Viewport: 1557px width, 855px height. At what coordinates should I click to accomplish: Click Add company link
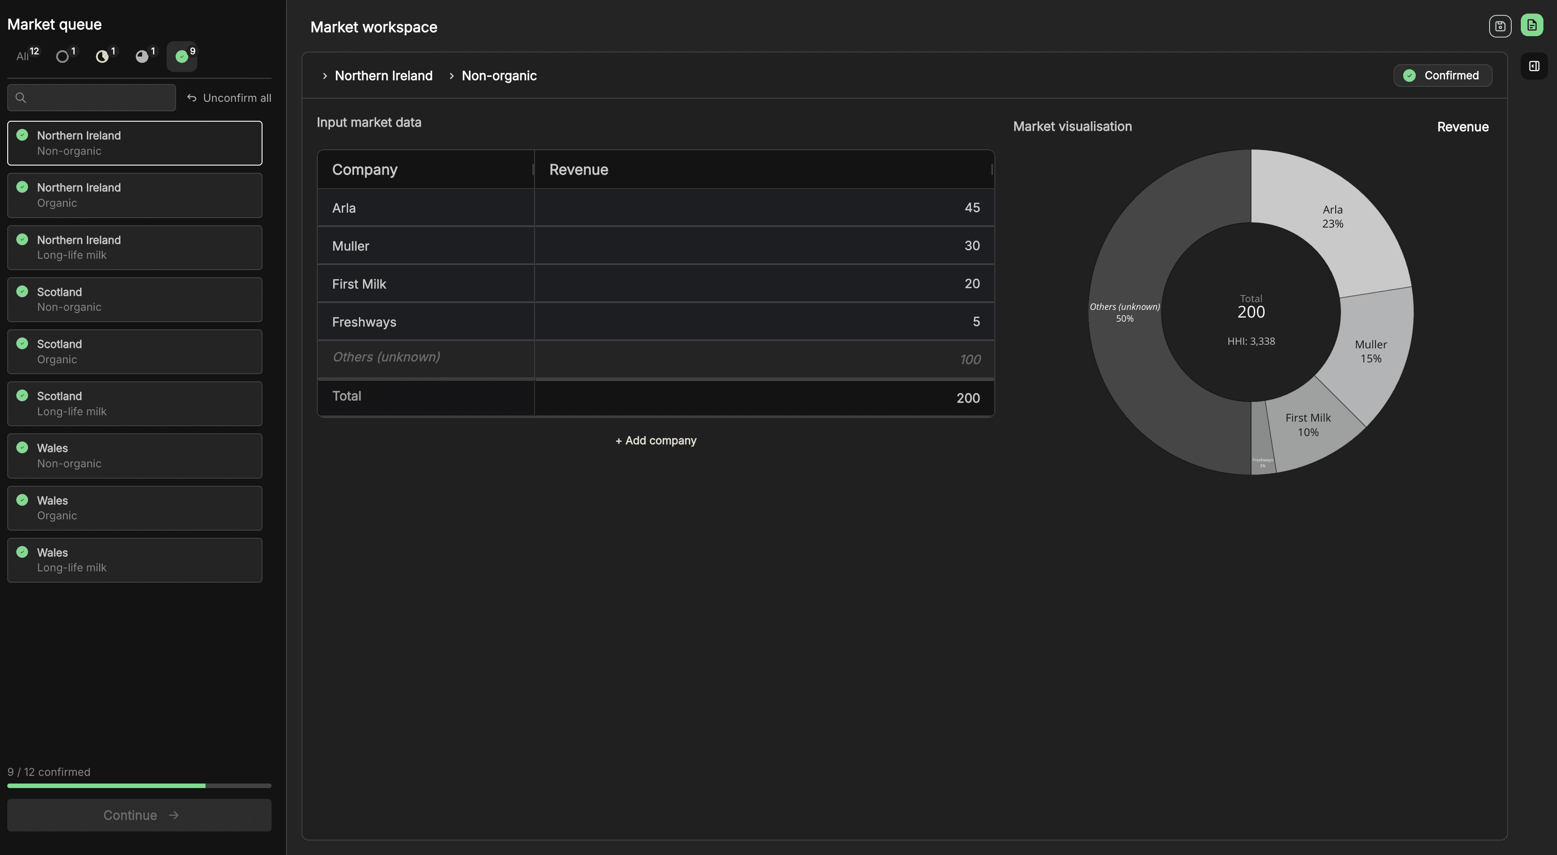pyautogui.click(x=656, y=441)
